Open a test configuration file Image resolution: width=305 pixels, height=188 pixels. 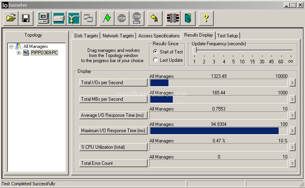(11, 18)
